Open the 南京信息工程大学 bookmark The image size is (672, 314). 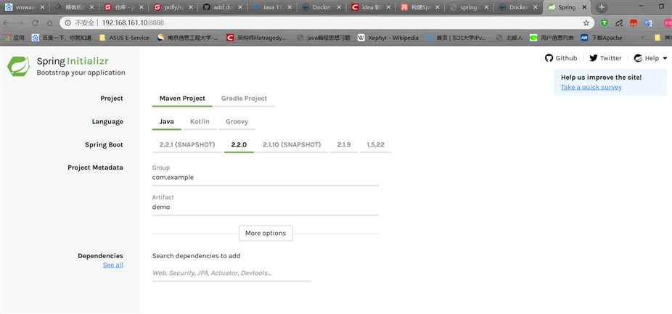point(188,38)
